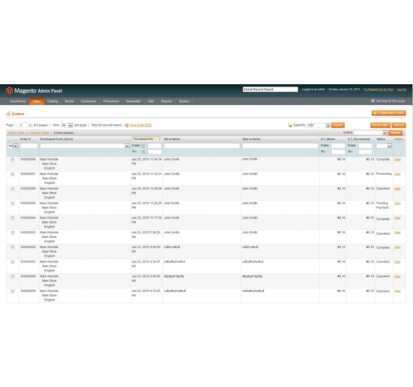This screenshot has width=413, height=387.
Task: Click the Create New Order button
Action: point(389,113)
